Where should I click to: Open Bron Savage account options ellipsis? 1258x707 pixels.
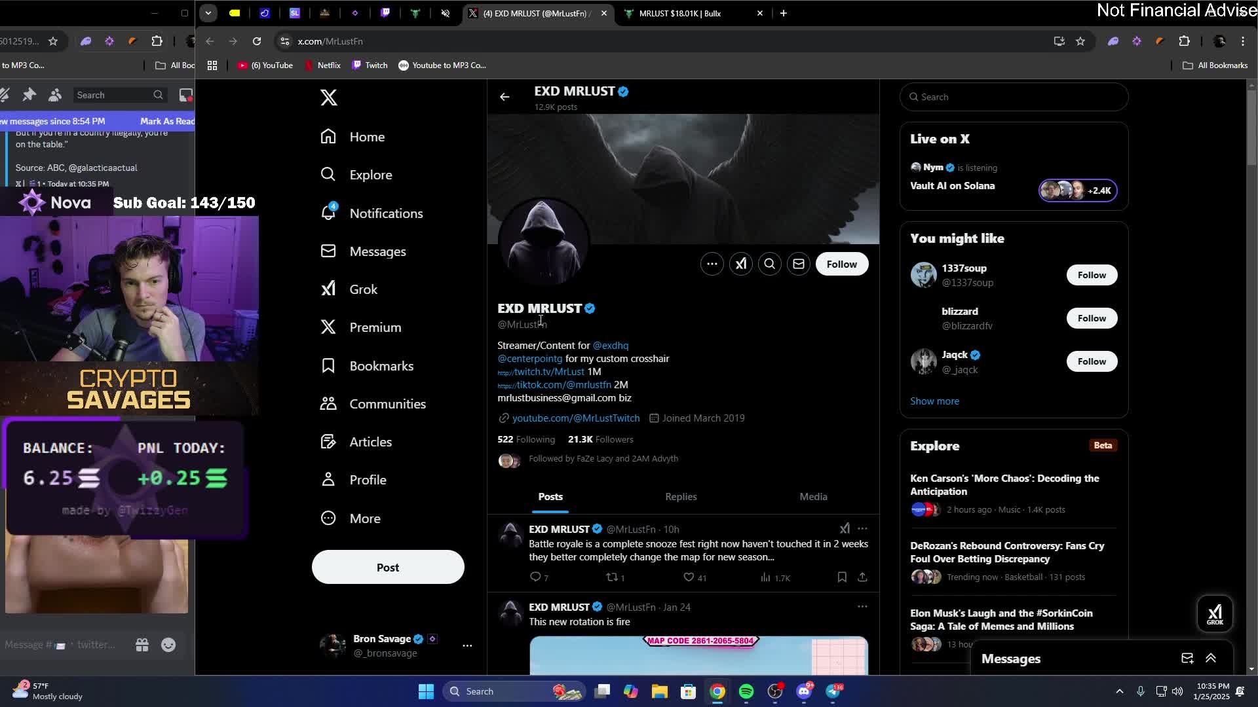467,645
